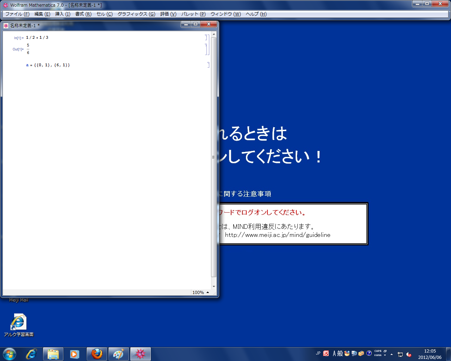This screenshot has height=361, width=451.
Task: Select the outer In/Out group bracket
Action: coord(208,45)
